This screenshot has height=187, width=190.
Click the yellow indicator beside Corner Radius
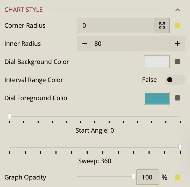(x=178, y=25)
